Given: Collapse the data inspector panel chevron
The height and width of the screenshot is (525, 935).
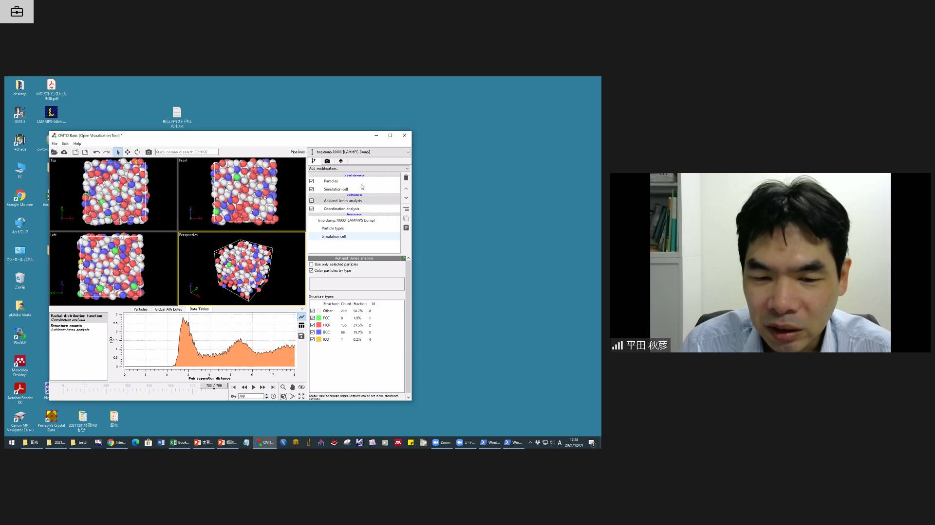Looking at the screenshot, I should pos(302,309).
